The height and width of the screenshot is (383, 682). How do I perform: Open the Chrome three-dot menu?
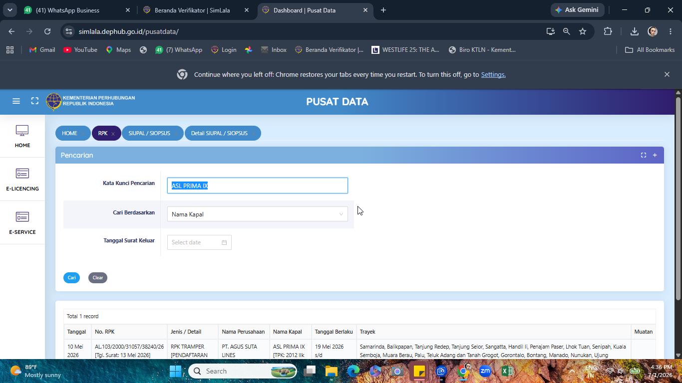[x=670, y=31]
